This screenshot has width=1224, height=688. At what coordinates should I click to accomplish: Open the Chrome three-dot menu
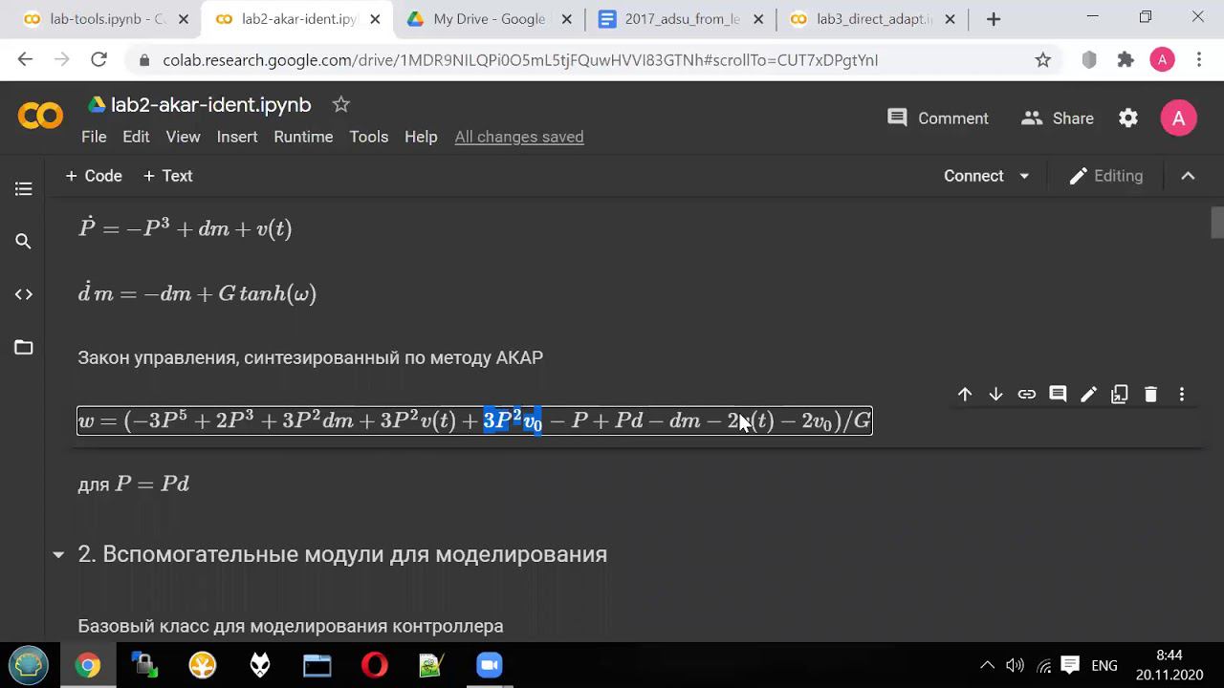(x=1199, y=60)
